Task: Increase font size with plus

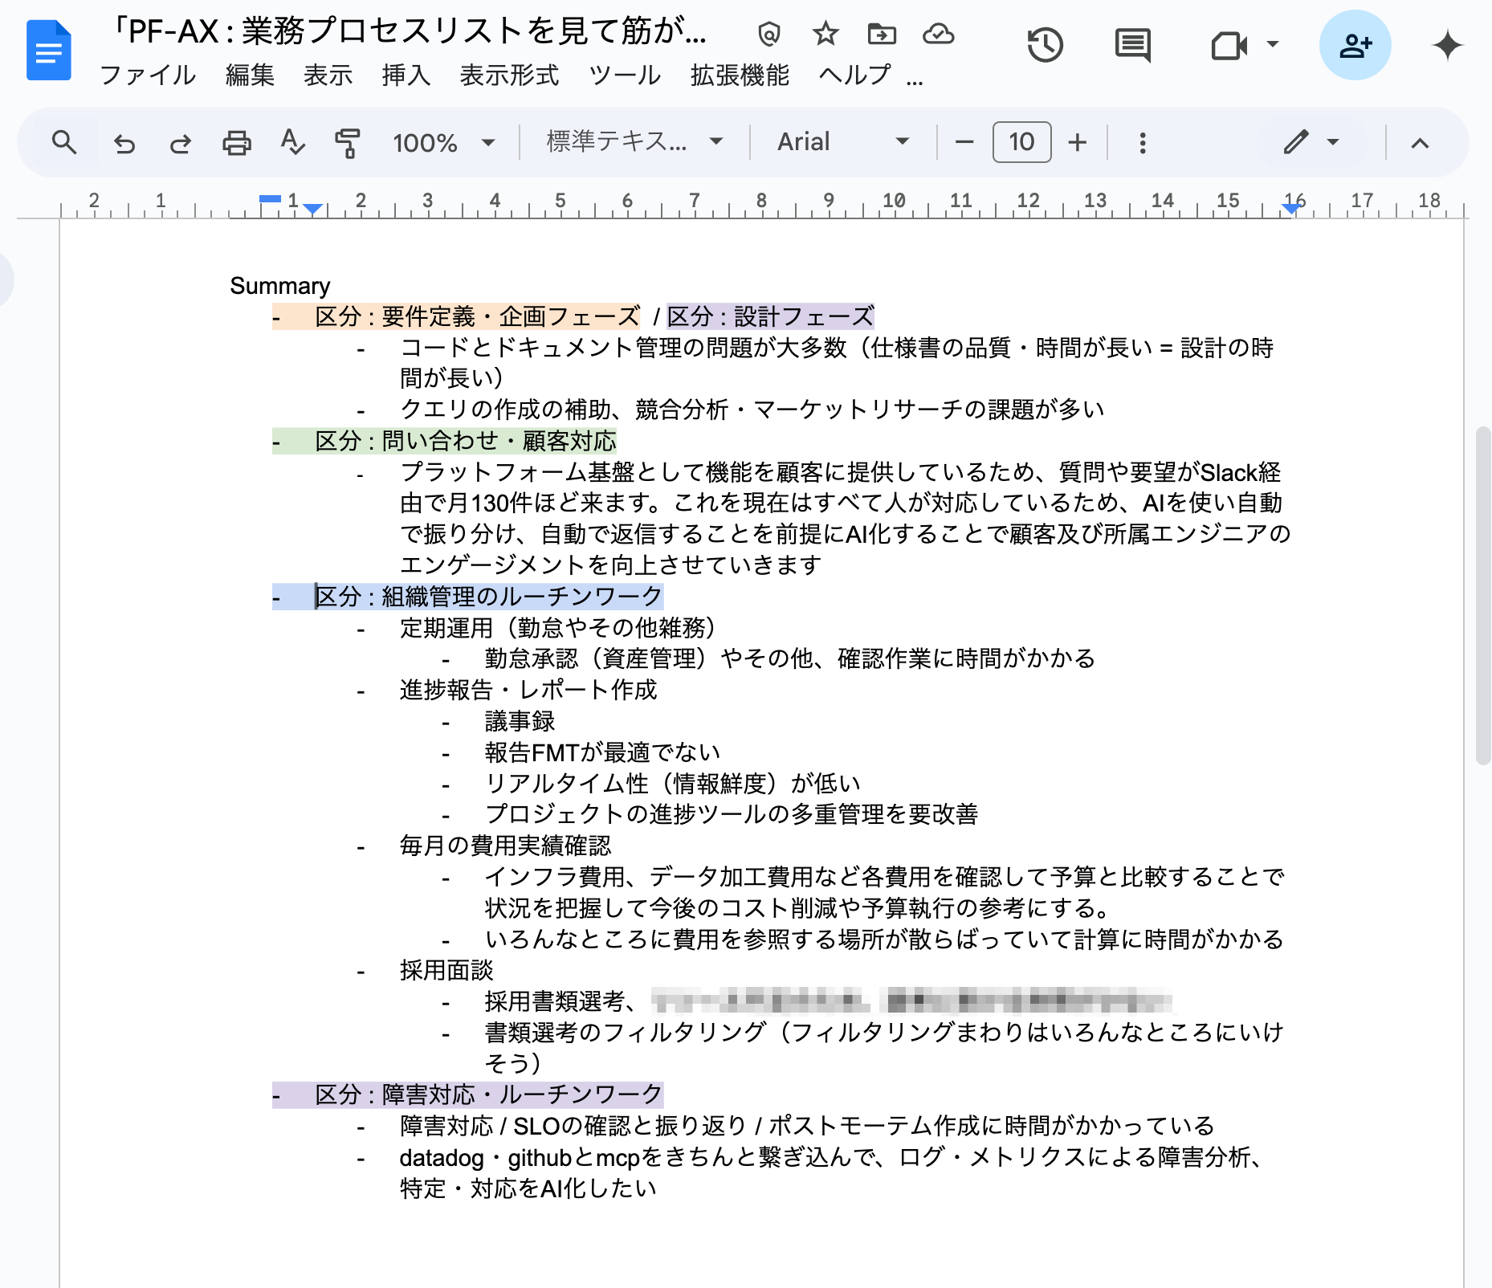Action: tap(1078, 143)
